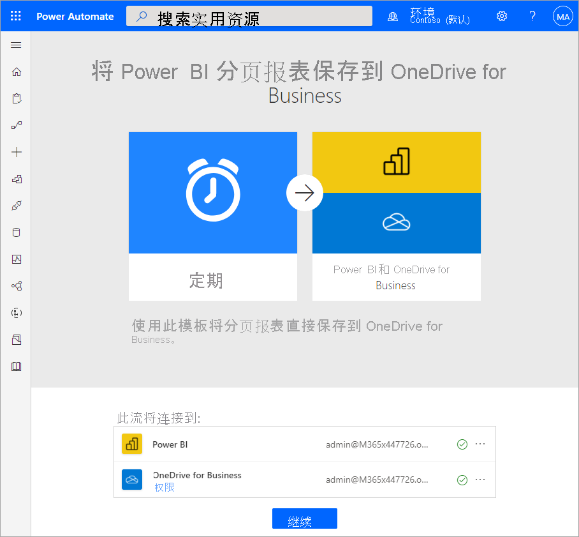Click the search resources input field
The image size is (579, 537).
(249, 16)
